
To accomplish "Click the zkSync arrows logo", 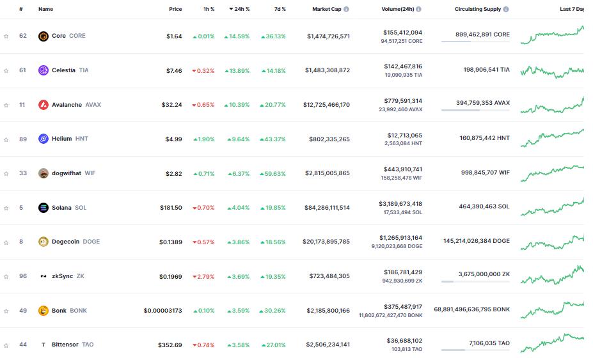I will click(43, 276).
